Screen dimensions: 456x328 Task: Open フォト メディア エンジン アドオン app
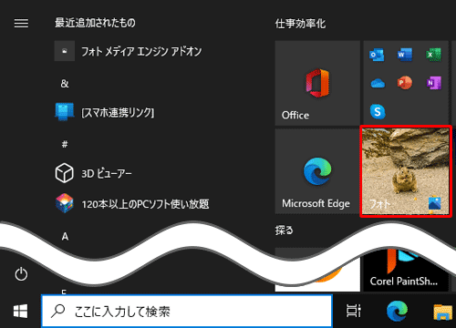pyautogui.click(x=128, y=51)
